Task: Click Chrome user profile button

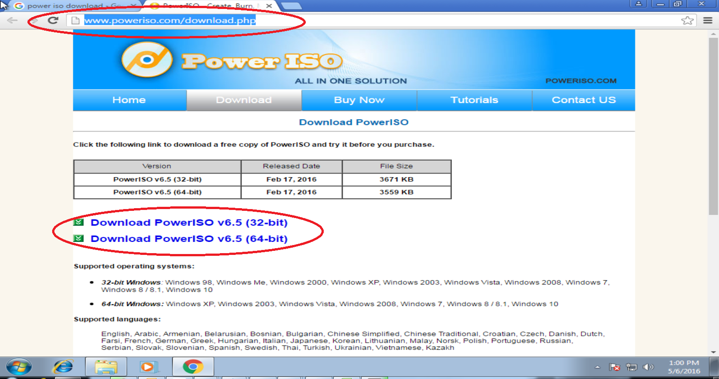Action: (639, 4)
